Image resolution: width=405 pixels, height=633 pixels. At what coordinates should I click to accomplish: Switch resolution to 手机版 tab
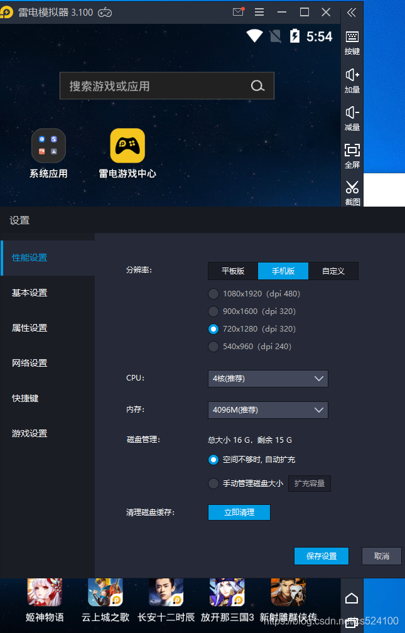click(283, 271)
